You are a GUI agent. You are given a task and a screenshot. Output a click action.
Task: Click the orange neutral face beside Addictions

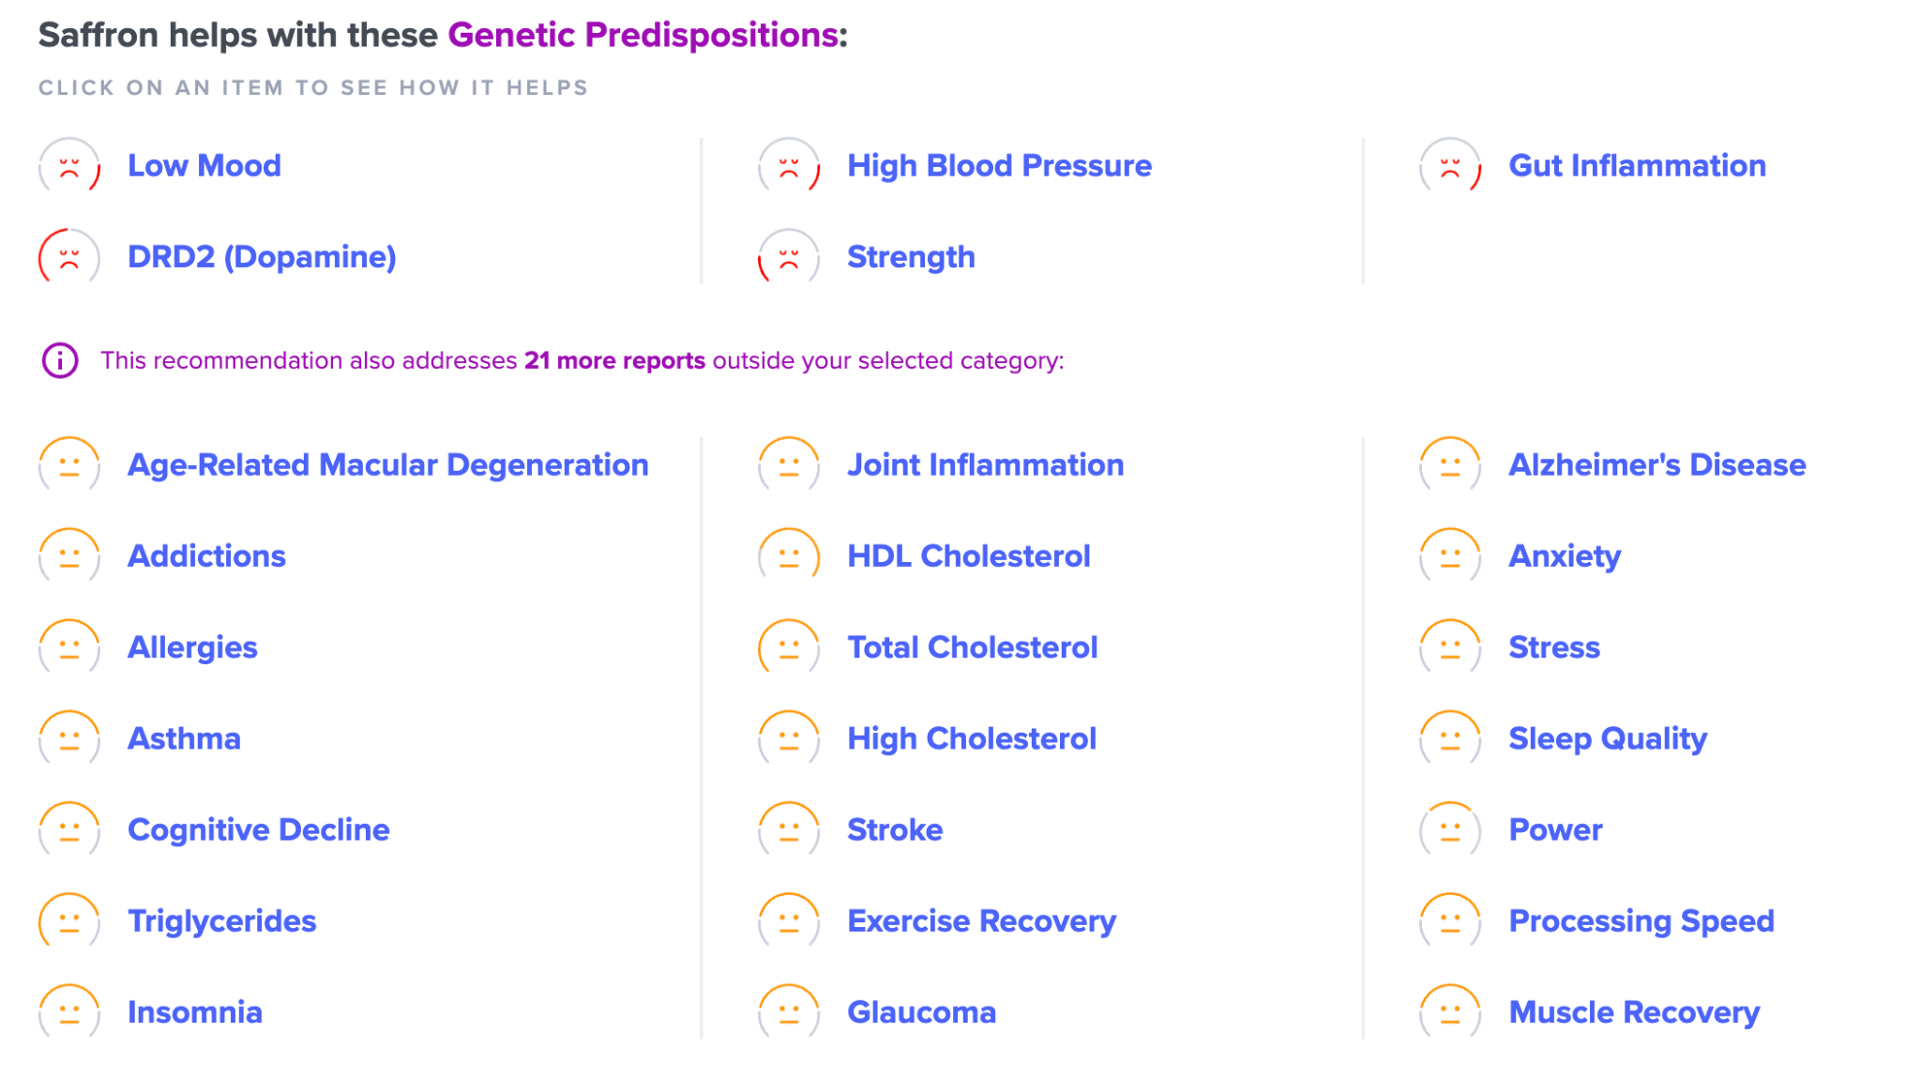click(69, 557)
